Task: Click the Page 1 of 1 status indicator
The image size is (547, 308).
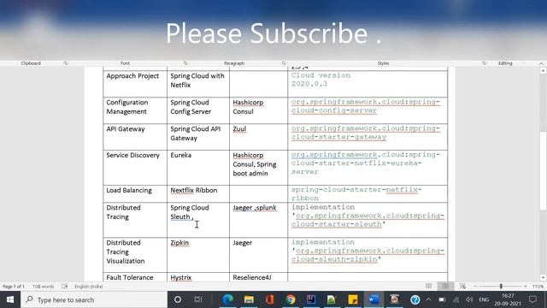Action: click(14, 287)
